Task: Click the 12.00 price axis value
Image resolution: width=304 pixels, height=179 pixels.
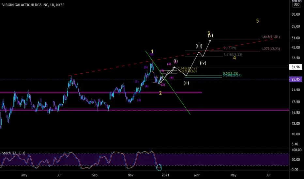Action: pyautogui.click(x=296, y=124)
